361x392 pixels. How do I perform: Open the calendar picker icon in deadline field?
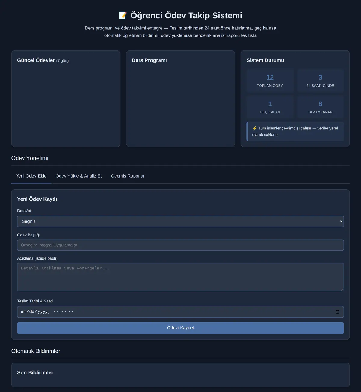pos(337,312)
